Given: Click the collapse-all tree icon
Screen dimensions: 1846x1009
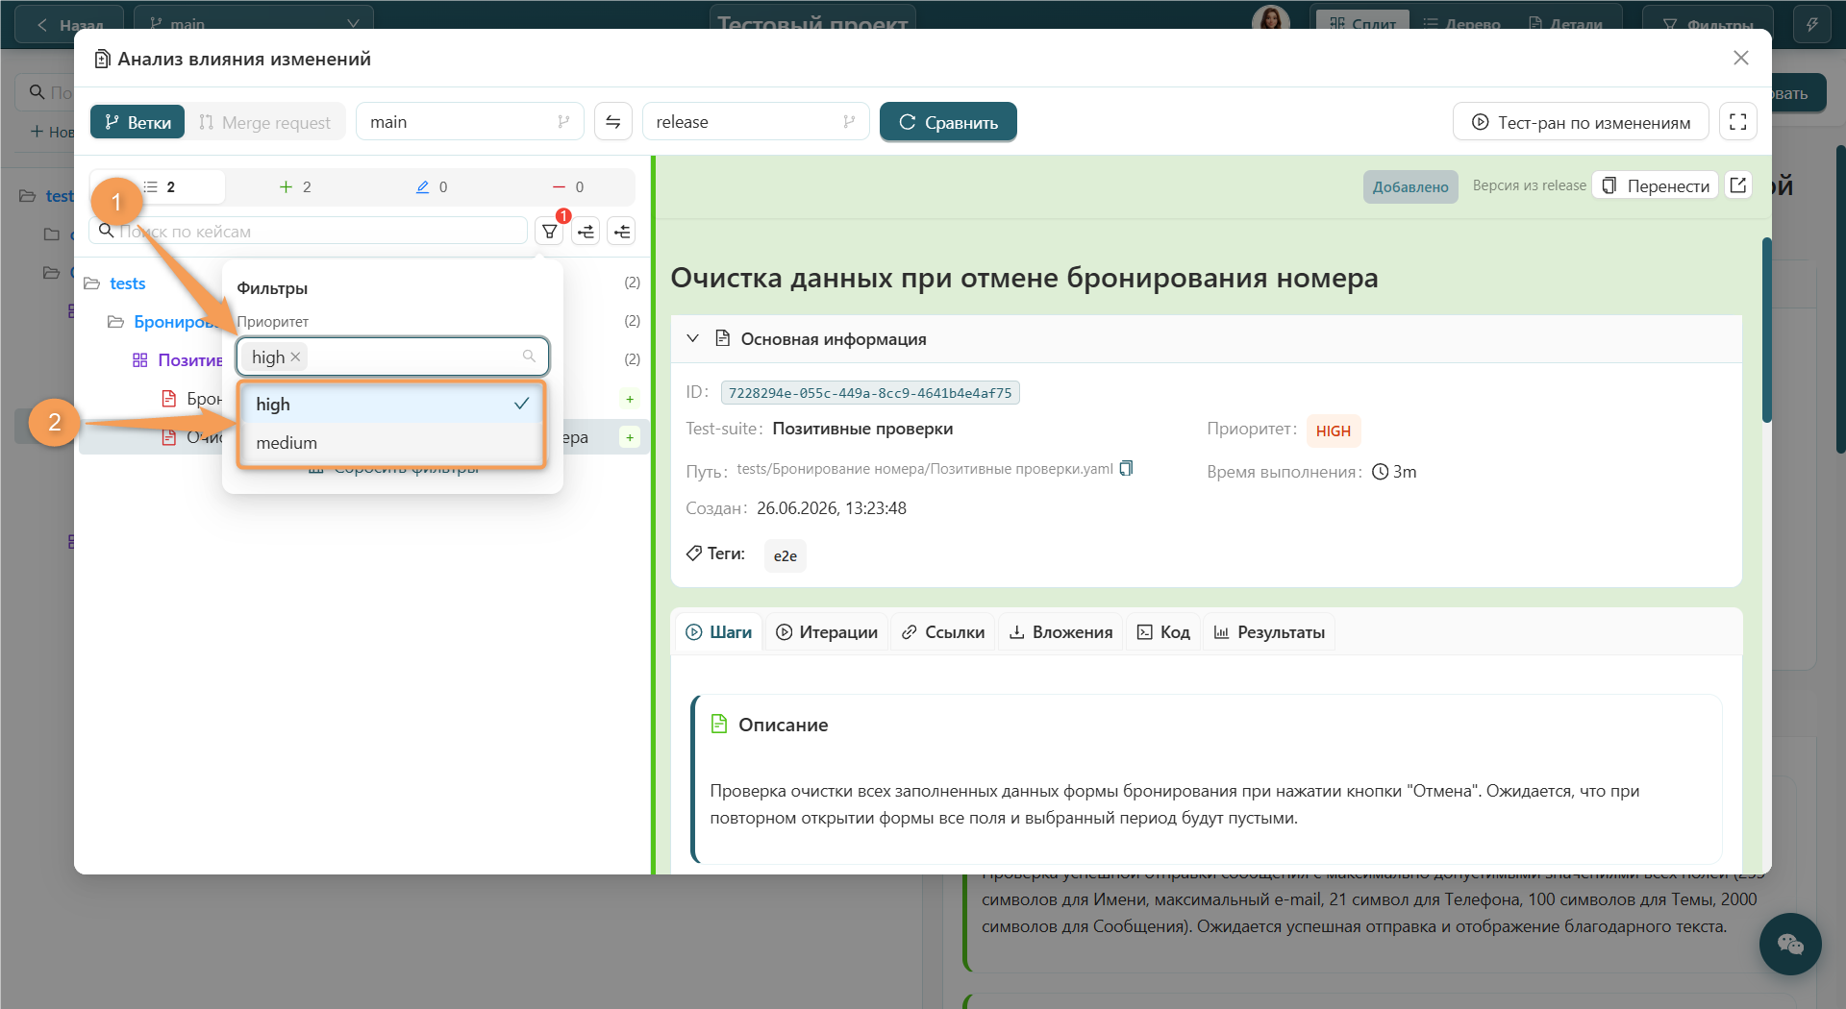Looking at the screenshot, I should click(x=622, y=231).
